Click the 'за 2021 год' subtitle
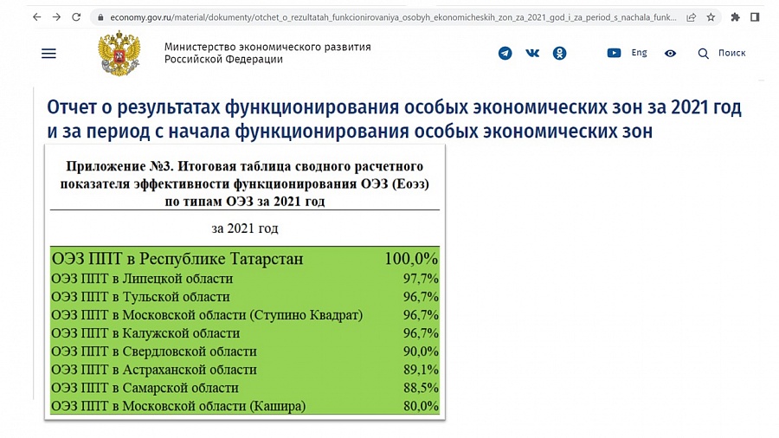Screen dimensions: 779x438 click(244, 228)
